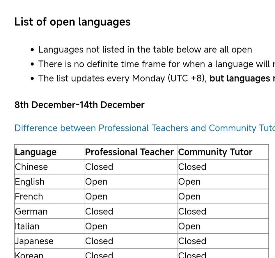Select the Japanese language cell
Screen dimensions: 275x258
(50, 241)
